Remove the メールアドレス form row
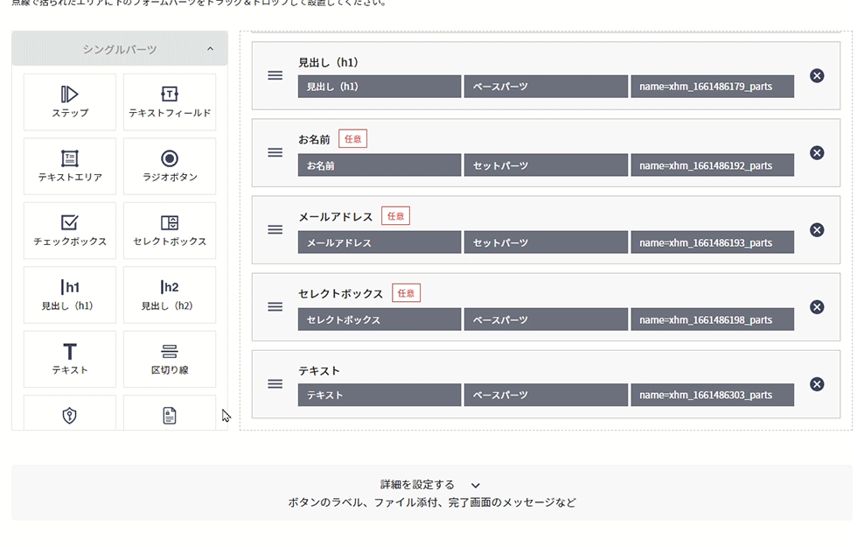Screen dimensions: 857x547 [x=817, y=230]
